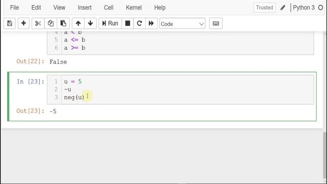This screenshot has width=327, height=184.
Task: Restart kernel and run all with fast-forward icon
Action: point(151,24)
